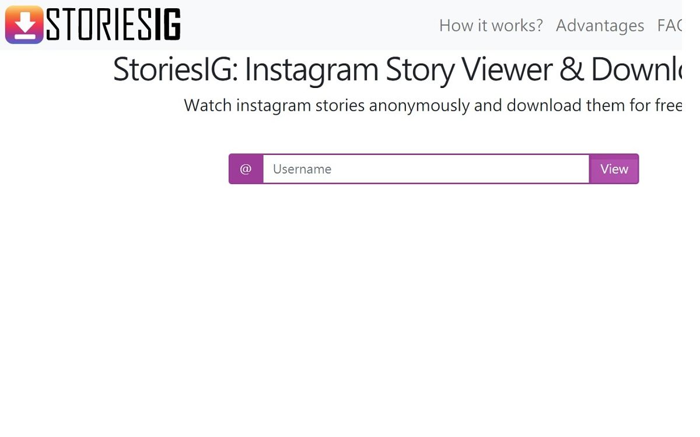Focus the Username input field
The height and width of the screenshot is (437, 700).
(426, 169)
